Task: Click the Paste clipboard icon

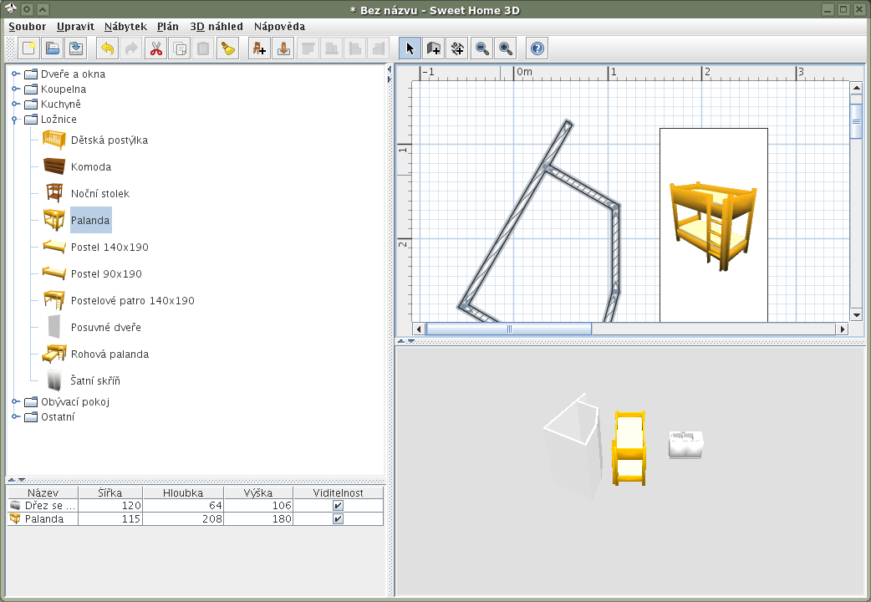Action: coord(203,49)
